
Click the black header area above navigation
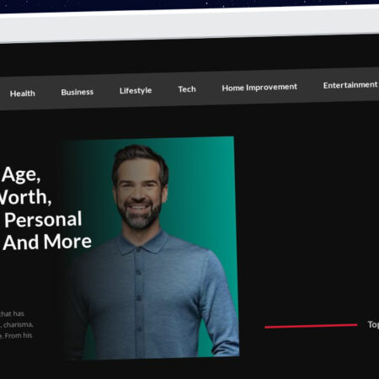[x=189, y=57]
